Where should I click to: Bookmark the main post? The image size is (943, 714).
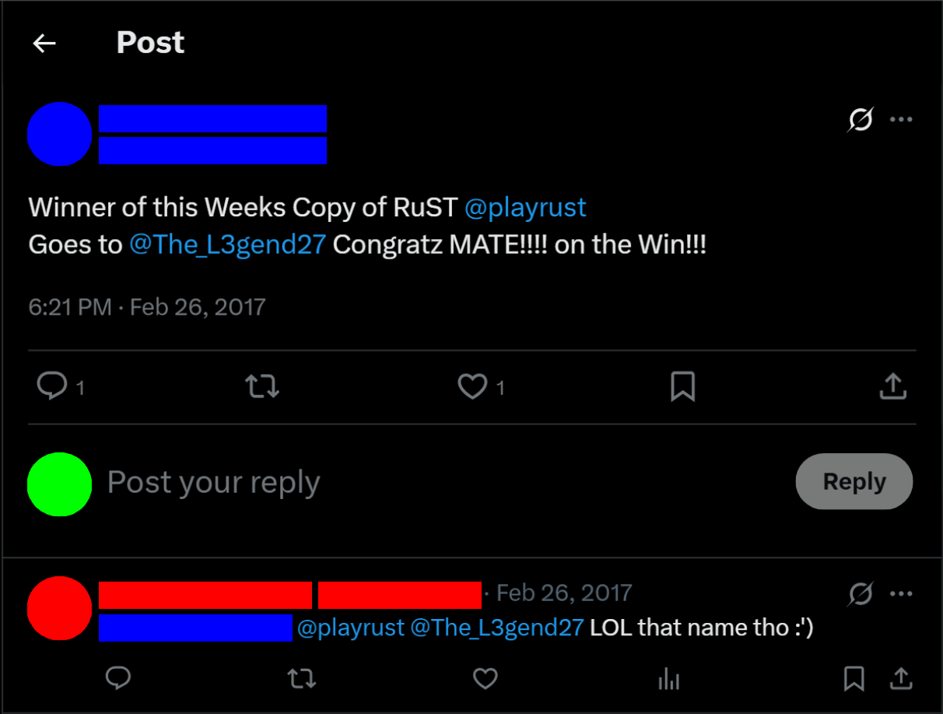pyautogui.click(x=682, y=386)
